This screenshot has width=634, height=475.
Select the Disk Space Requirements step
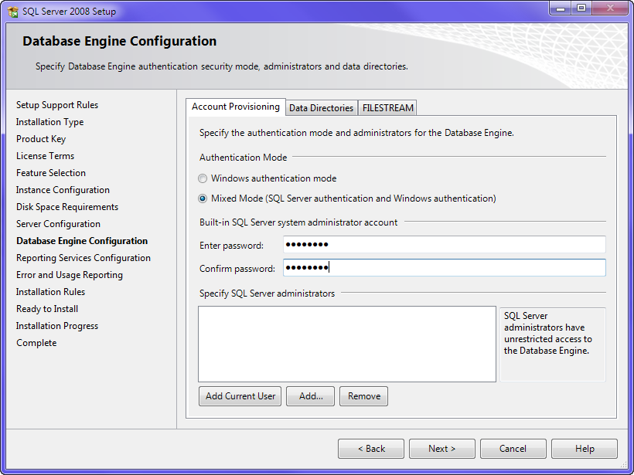click(67, 207)
